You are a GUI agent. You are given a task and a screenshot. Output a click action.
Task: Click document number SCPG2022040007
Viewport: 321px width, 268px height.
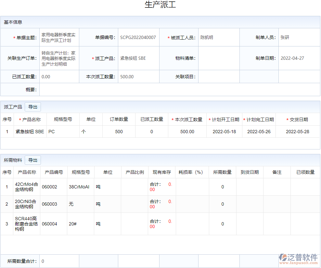click(138, 37)
